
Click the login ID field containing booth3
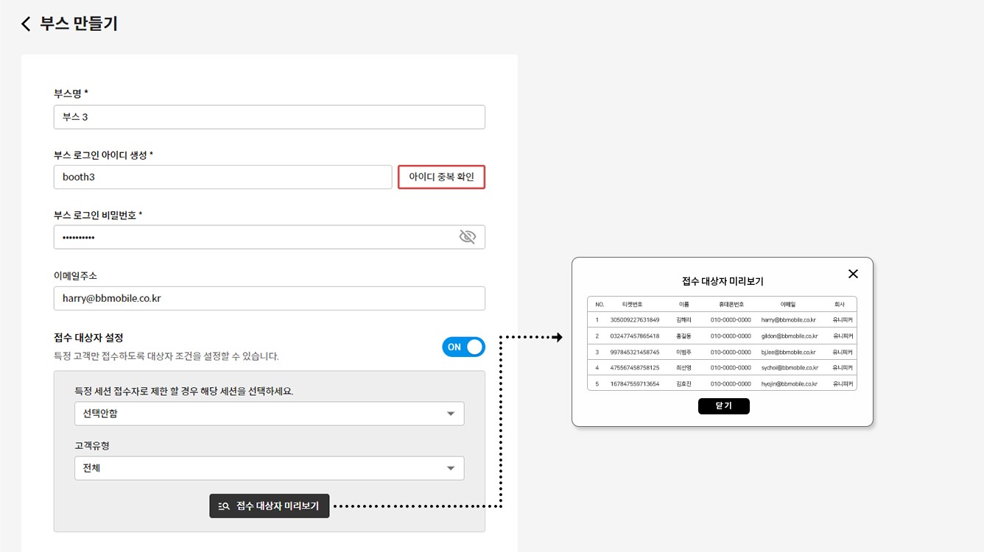pos(222,177)
